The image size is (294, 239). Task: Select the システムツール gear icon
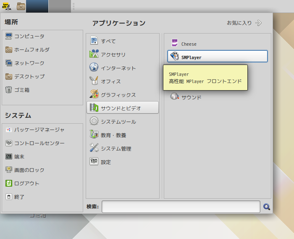[x=94, y=121]
